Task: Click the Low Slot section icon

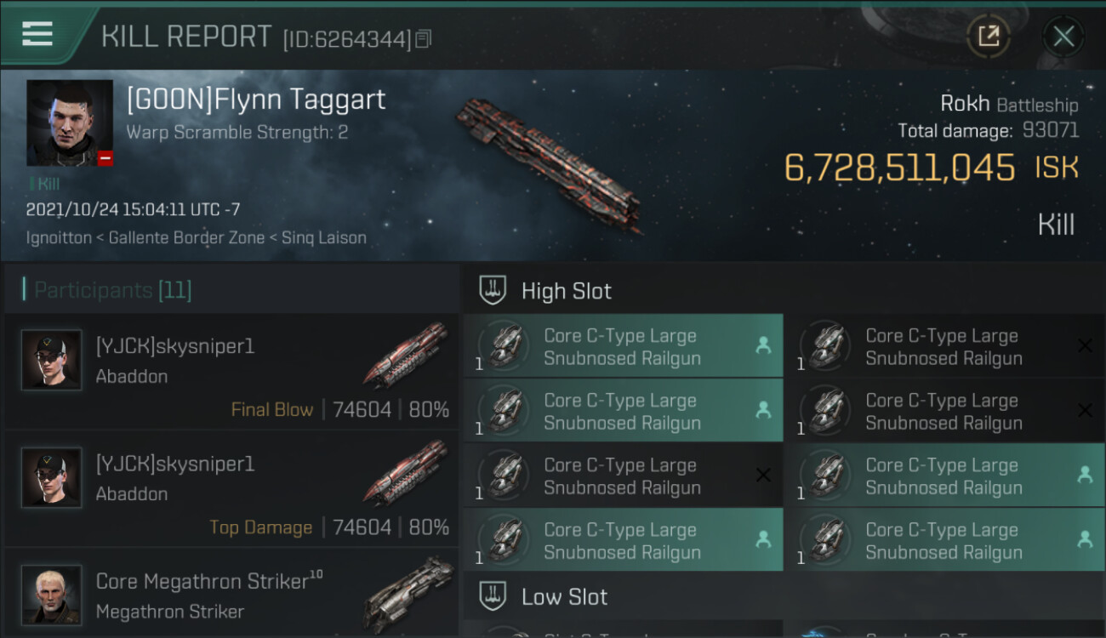Action: pos(493,596)
